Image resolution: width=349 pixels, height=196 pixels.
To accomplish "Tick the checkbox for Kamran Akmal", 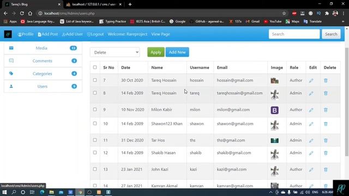I will click(95, 186).
